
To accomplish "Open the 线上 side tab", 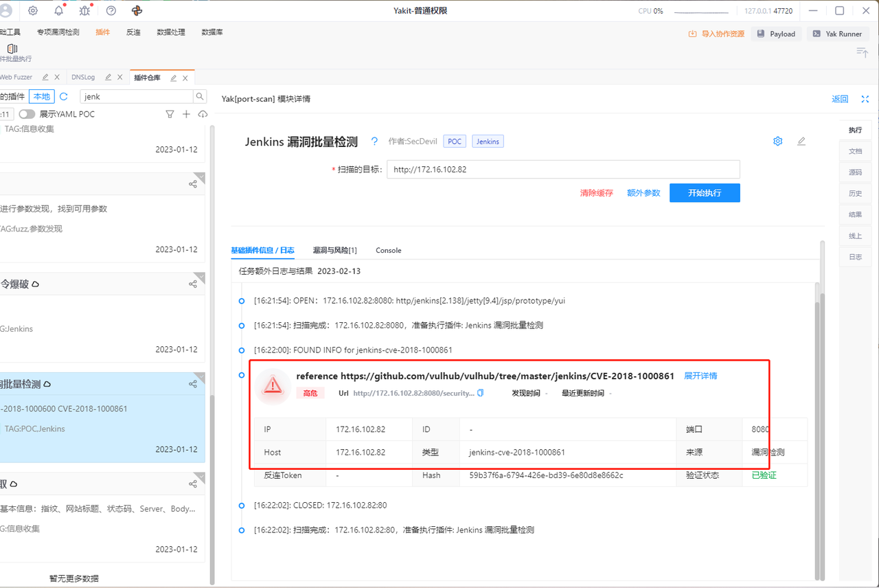I will 855,236.
